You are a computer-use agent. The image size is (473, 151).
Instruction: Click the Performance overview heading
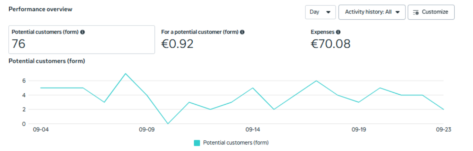click(x=40, y=9)
